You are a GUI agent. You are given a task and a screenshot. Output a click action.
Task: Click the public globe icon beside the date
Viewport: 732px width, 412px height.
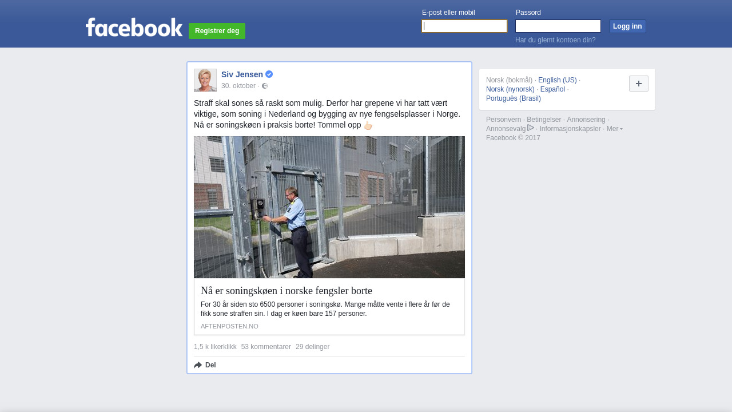(x=265, y=86)
